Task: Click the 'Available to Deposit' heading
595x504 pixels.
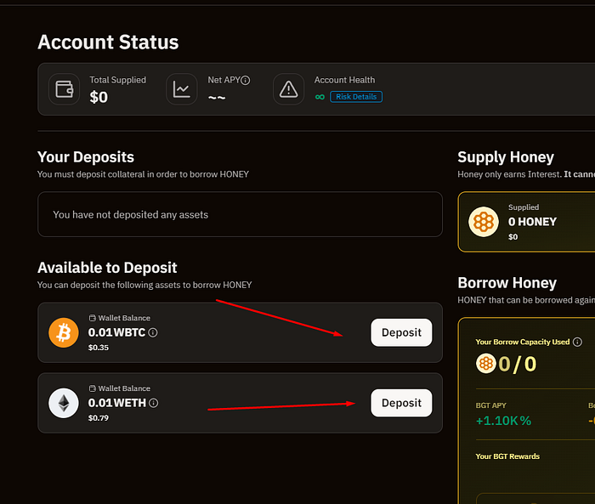Action: coord(107,268)
